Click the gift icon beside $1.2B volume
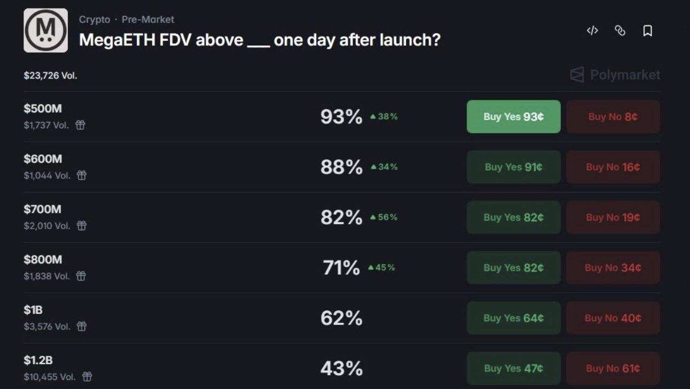This screenshot has height=389, width=690. [x=87, y=377]
